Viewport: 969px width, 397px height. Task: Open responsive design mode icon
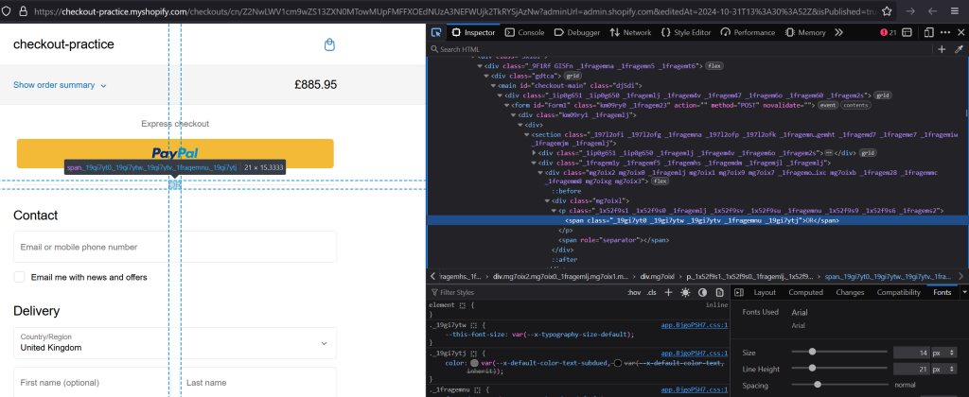click(x=928, y=32)
